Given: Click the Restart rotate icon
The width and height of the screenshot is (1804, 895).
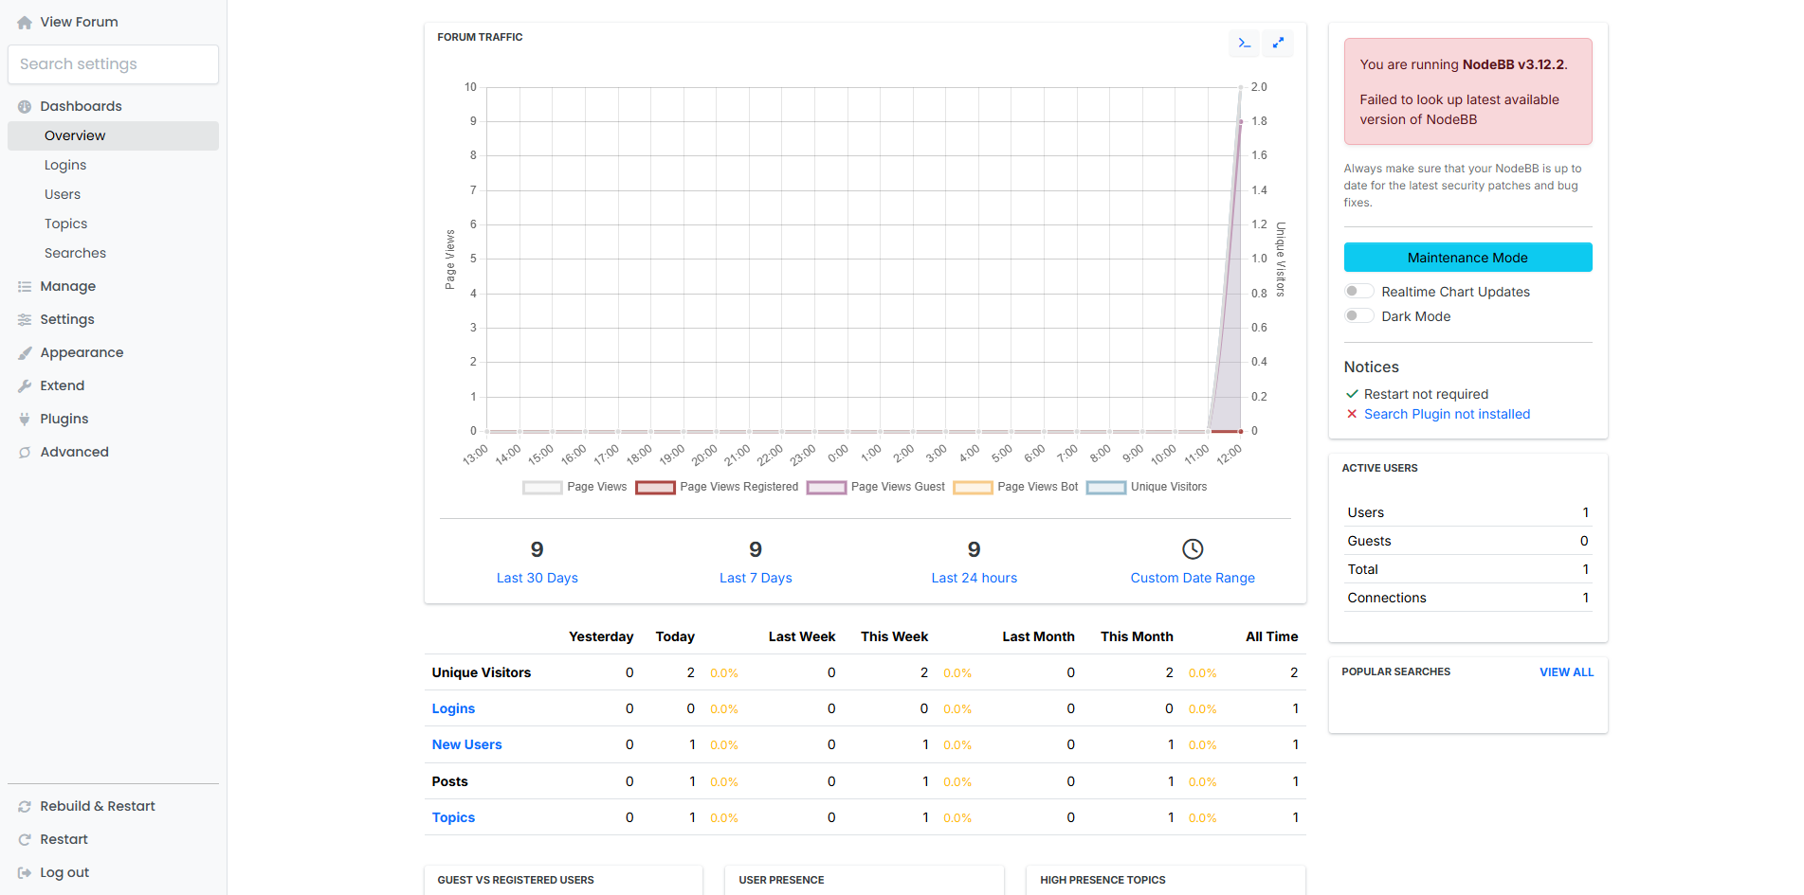Looking at the screenshot, I should [25, 840].
